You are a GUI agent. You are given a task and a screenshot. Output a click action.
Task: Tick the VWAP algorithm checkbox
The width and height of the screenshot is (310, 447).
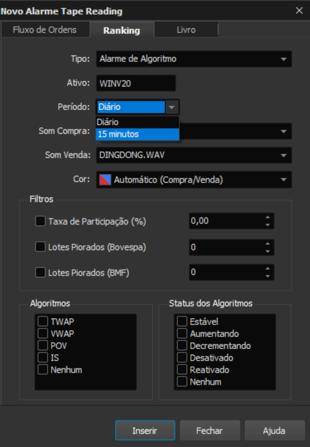43,333
